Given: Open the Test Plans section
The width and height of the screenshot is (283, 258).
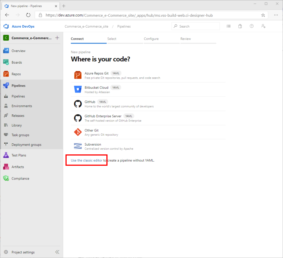Looking at the screenshot, I should [19, 155].
